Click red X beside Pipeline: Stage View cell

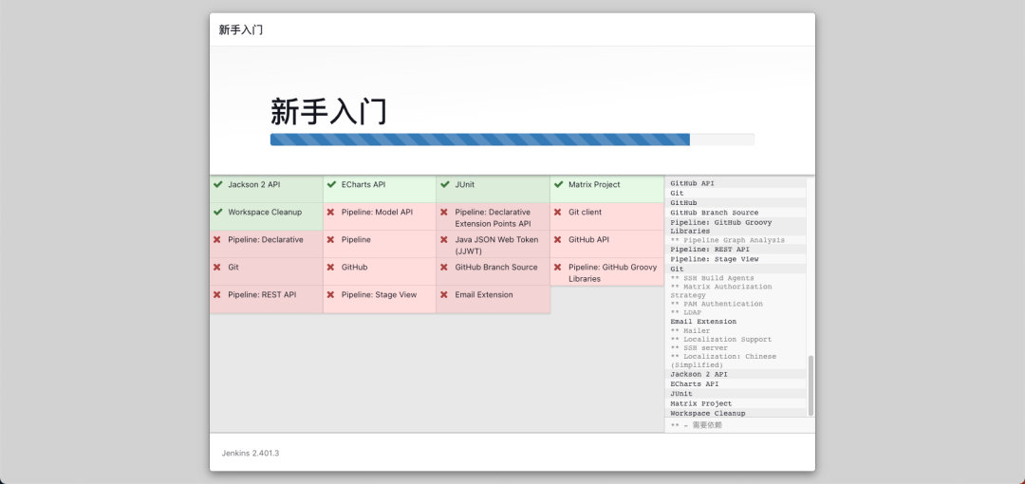331,294
